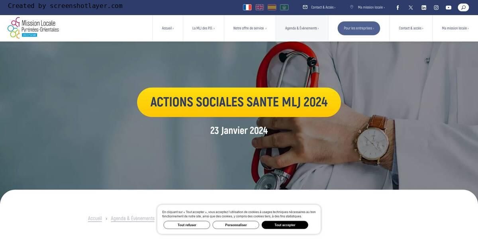
Task: Choose the Spanish flag language icon
Action: (272, 7)
